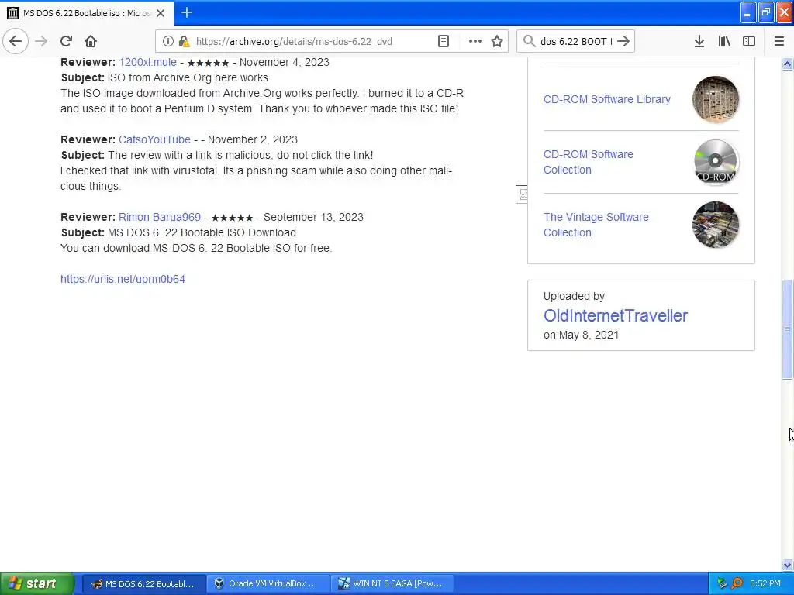Click the scrollbar up arrow
Screen dimensions: 794x595
(788, 64)
